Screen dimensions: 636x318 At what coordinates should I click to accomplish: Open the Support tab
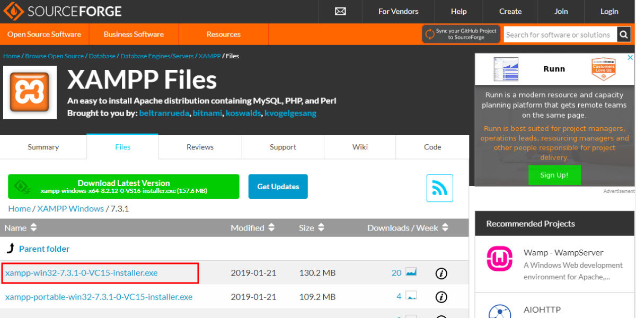click(x=283, y=147)
